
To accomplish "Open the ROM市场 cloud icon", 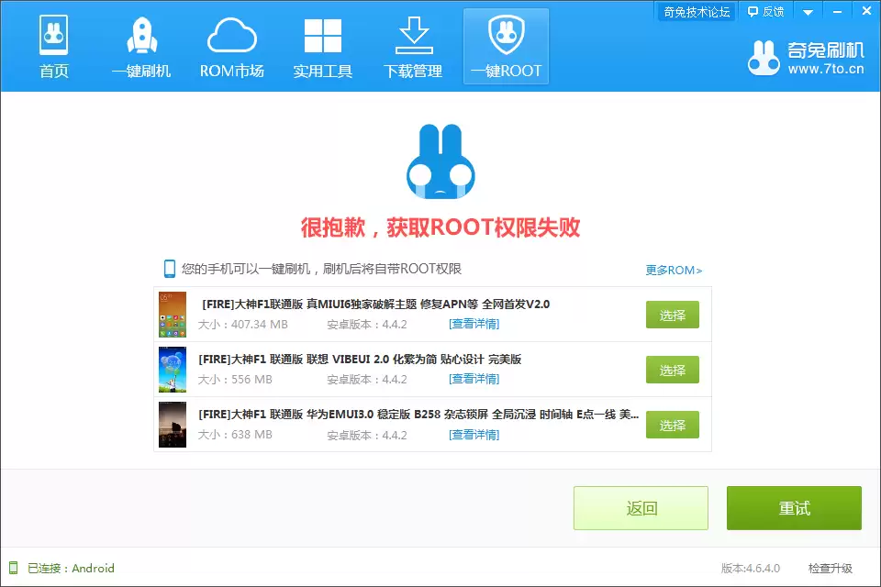I will point(232,39).
